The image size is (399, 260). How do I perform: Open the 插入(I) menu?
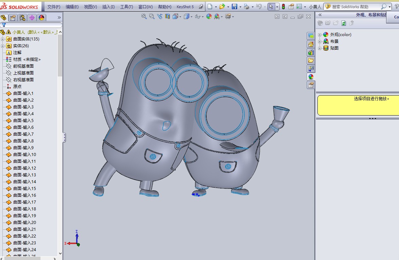click(x=108, y=7)
